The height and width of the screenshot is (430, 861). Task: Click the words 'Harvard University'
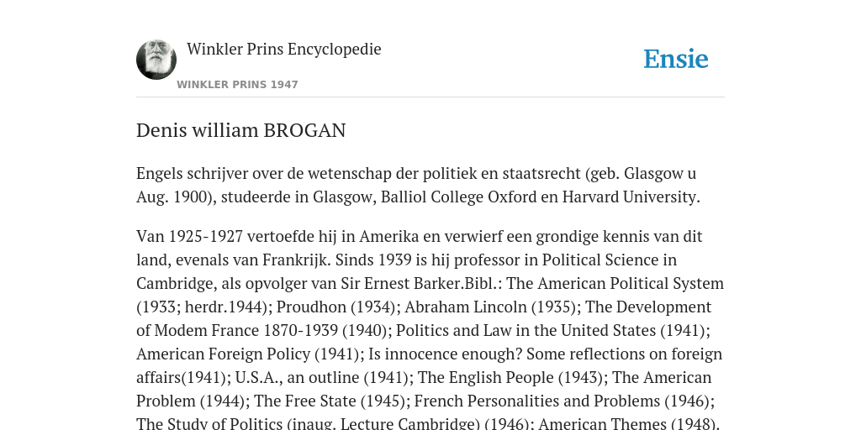click(631, 197)
